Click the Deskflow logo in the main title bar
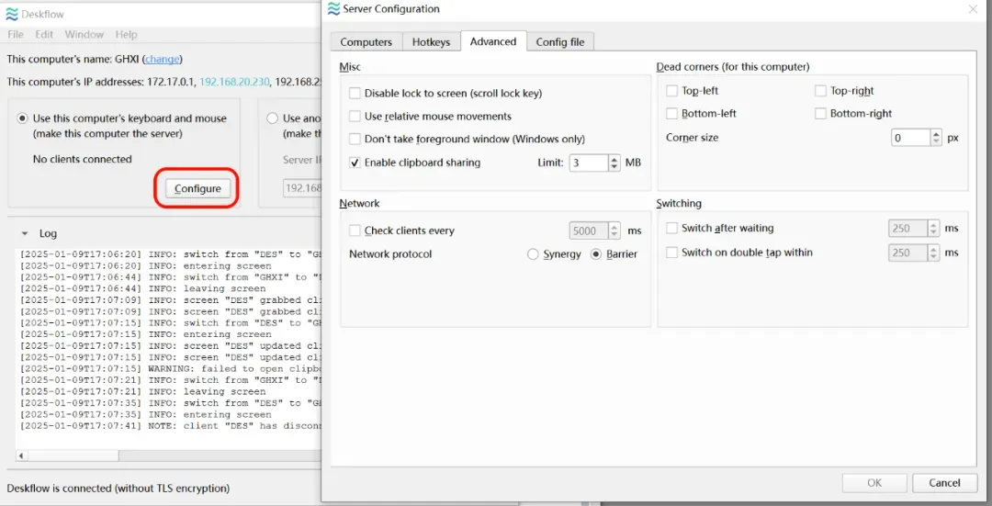Viewport: 992px width, 506px height. (12, 14)
